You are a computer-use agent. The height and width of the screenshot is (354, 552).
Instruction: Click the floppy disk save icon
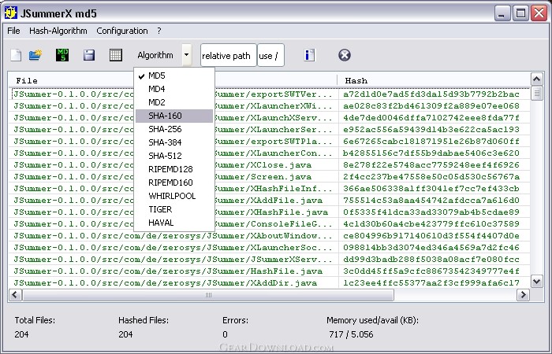point(89,55)
